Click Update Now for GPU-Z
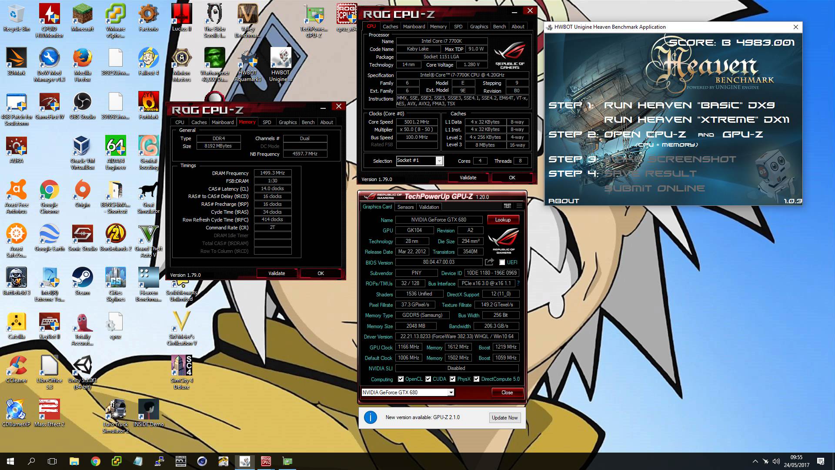 click(504, 418)
